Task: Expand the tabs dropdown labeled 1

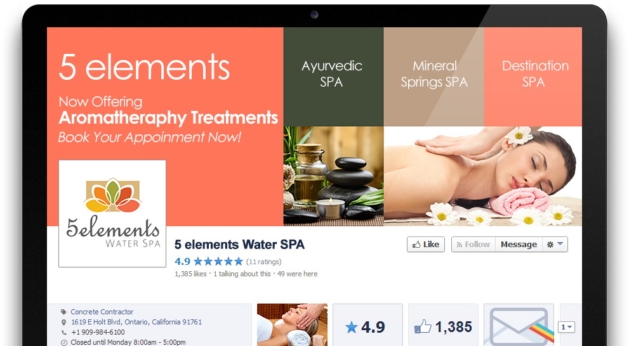Action: pyautogui.click(x=566, y=327)
